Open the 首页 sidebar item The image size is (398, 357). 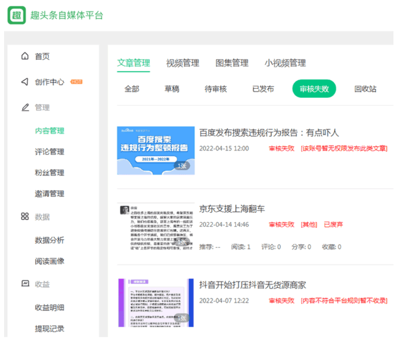coord(42,56)
